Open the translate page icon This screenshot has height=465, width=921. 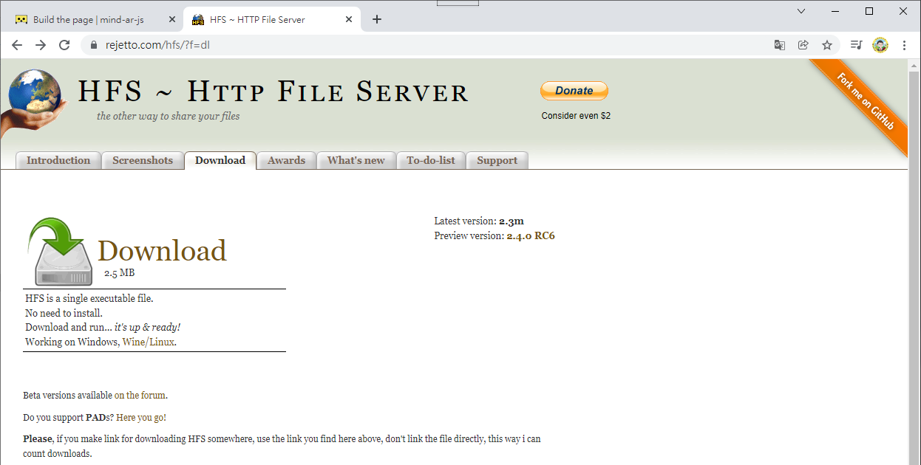point(780,45)
